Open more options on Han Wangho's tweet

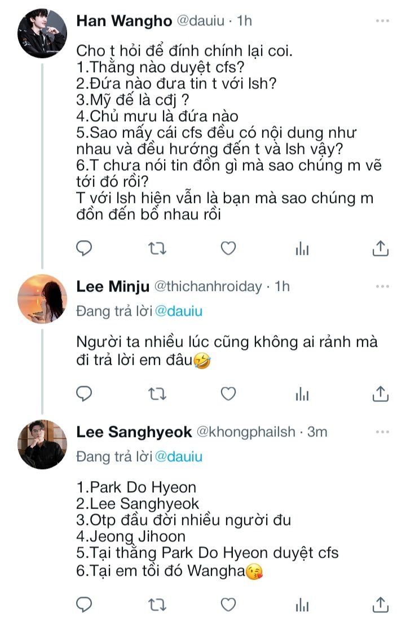(x=382, y=21)
